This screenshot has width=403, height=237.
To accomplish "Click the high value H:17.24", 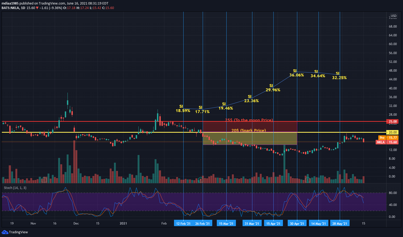I will 83,8.
